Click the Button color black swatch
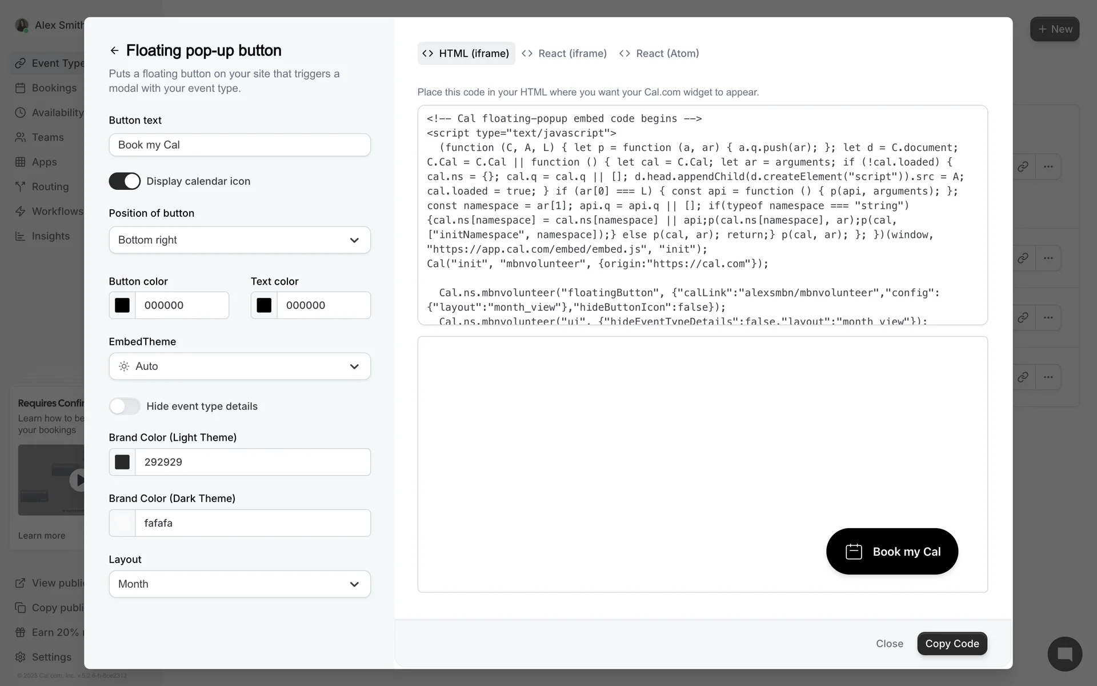This screenshot has height=686, width=1097. [x=122, y=305]
